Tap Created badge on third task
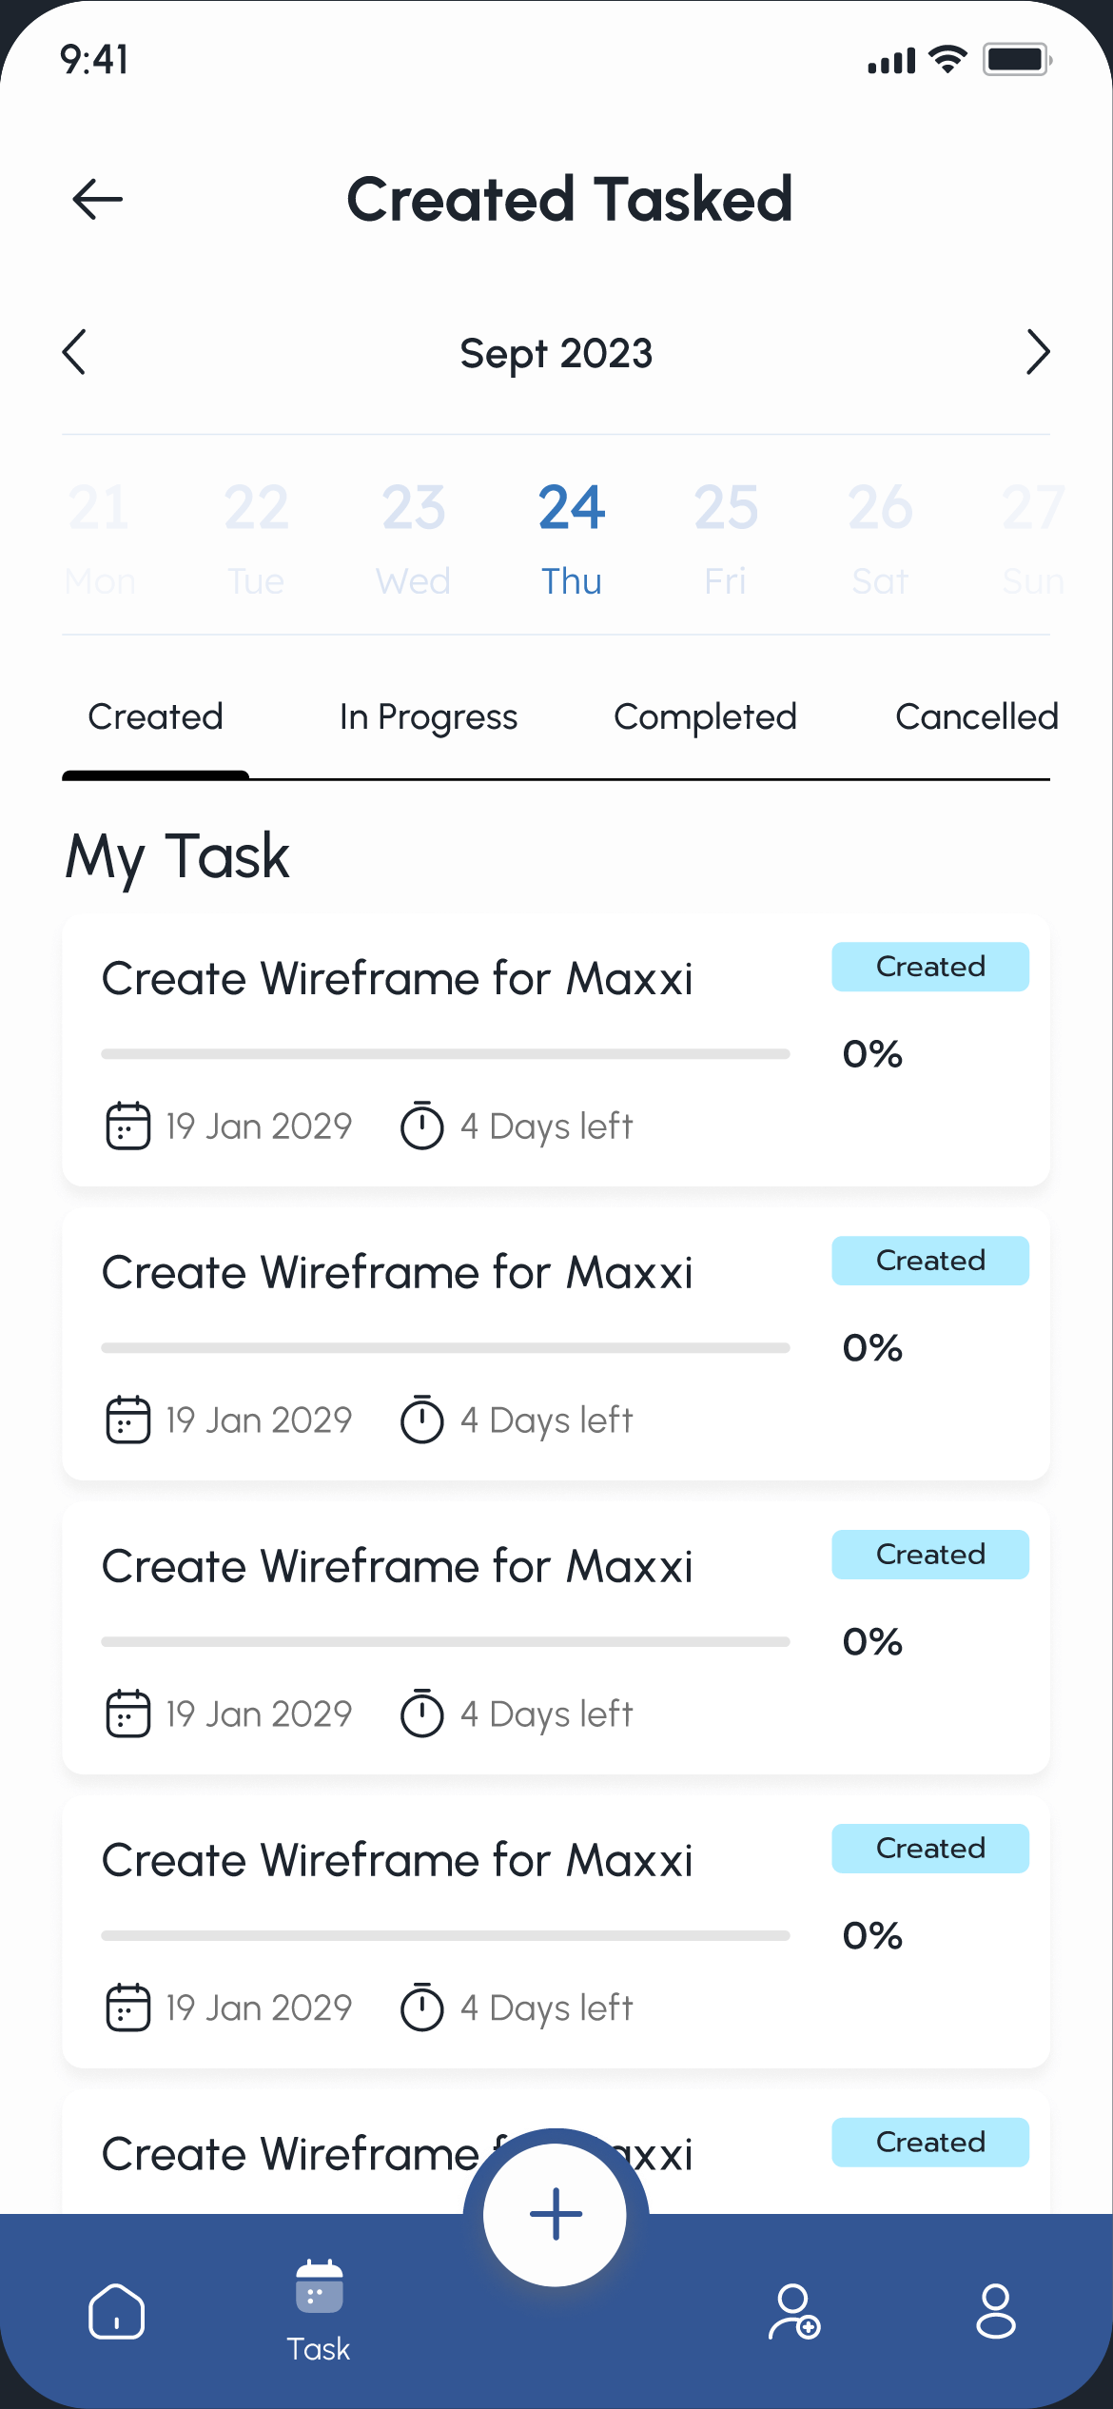The width and height of the screenshot is (1113, 2409). pos(929,1555)
